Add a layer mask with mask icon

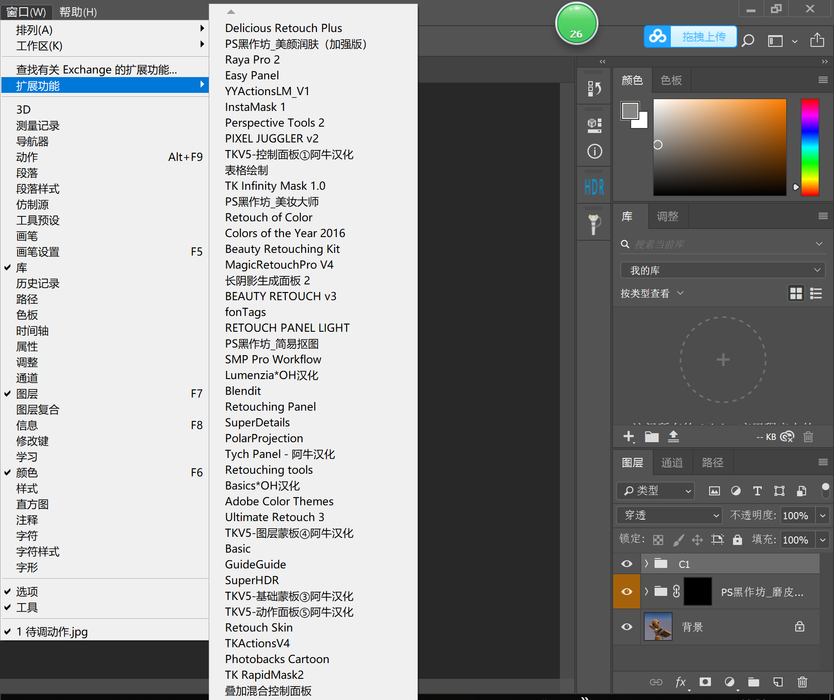click(706, 682)
